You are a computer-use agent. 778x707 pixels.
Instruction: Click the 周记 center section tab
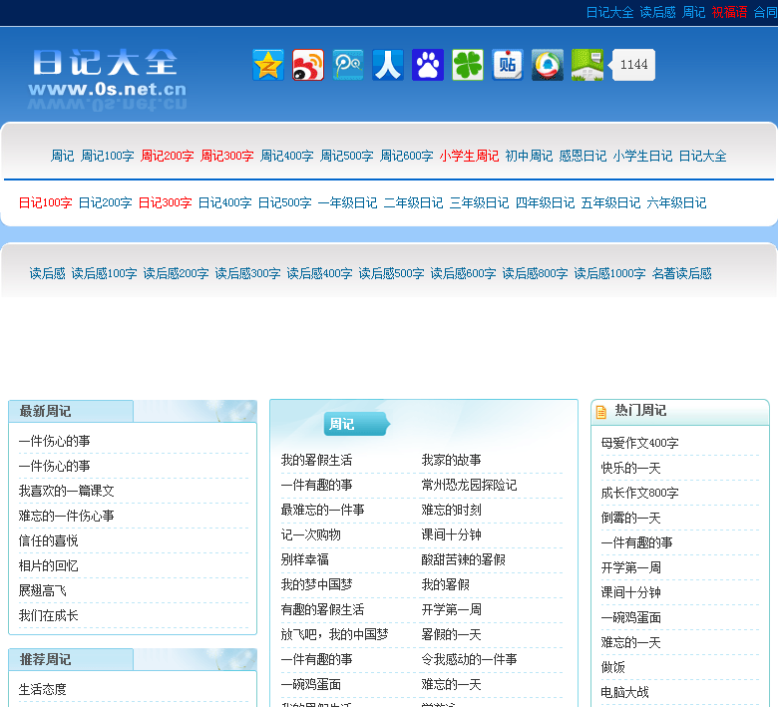[355, 424]
